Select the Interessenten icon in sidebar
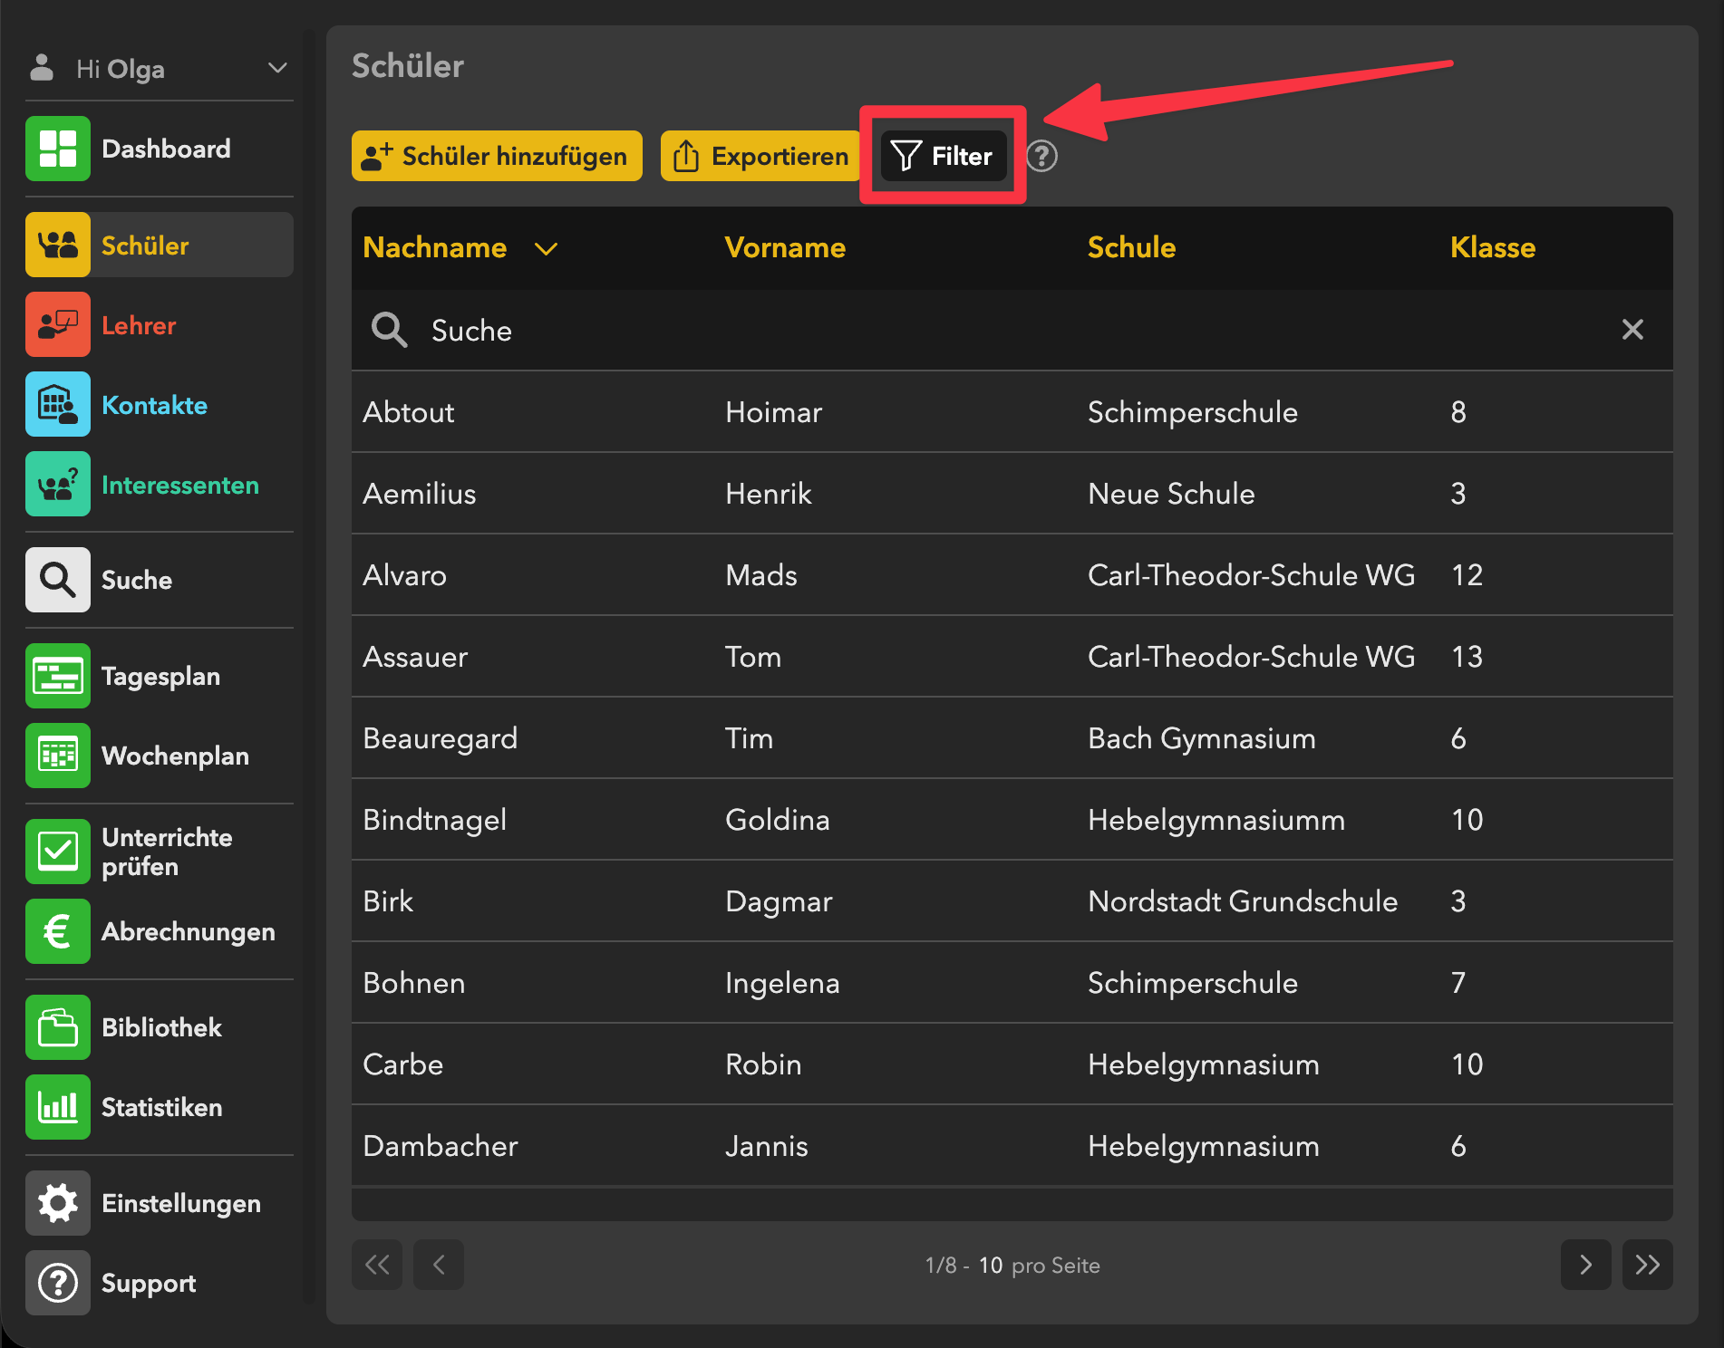1724x1348 pixels. coord(58,484)
